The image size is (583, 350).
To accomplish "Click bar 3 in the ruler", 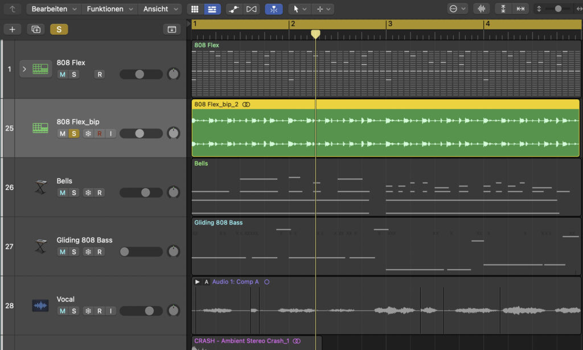I will (390, 24).
